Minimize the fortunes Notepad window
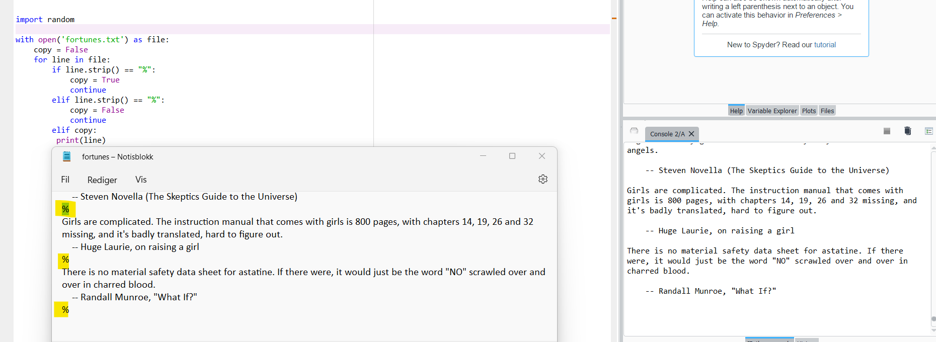Image resolution: width=936 pixels, height=342 pixels. [483, 156]
